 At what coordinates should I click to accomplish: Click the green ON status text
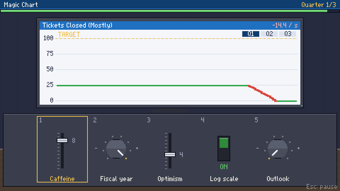pyautogui.click(x=224, y=167)
